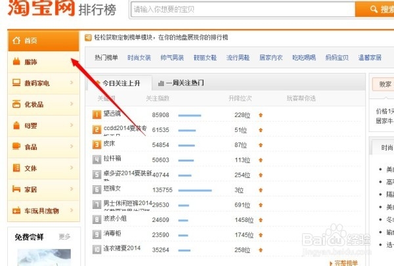
Task: Click the keyword 短裤女
Action: [112, 188]
